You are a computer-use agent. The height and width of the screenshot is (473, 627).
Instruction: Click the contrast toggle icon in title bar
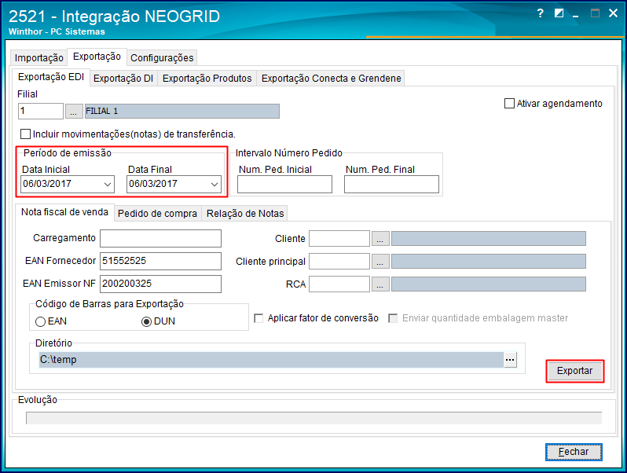tap(559, 13)
